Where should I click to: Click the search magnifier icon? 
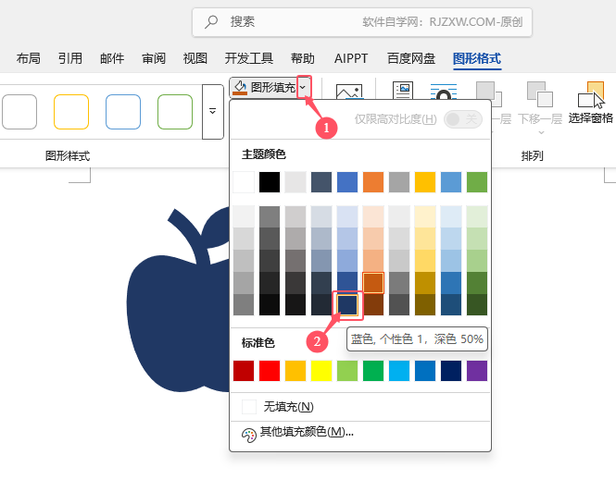(211, 21)
